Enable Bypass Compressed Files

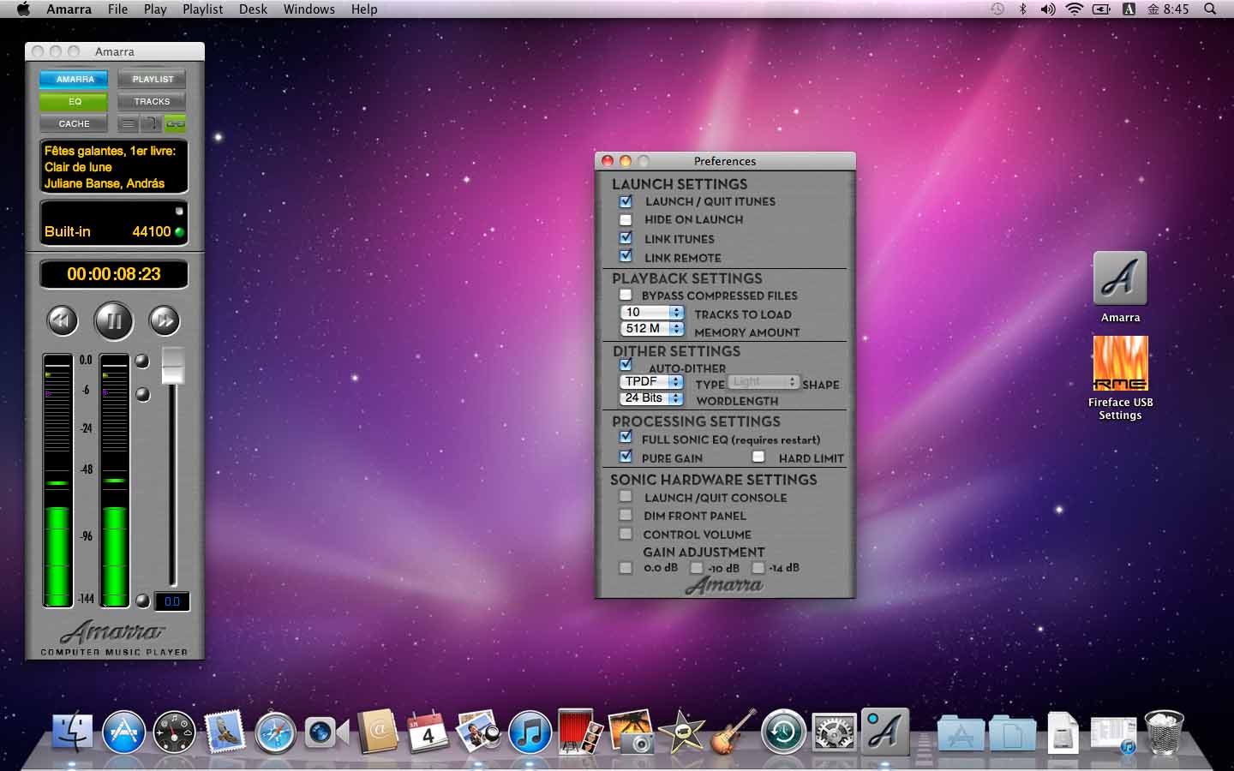pos(626,295)
